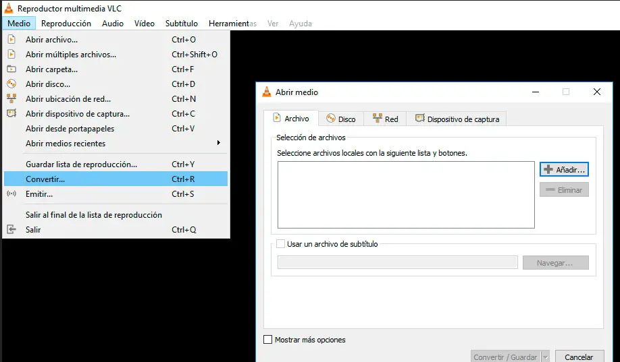620x362 pixels.
Task: Select Abrir desde portapapeles menu entry
Action: [x=116, y=128]
